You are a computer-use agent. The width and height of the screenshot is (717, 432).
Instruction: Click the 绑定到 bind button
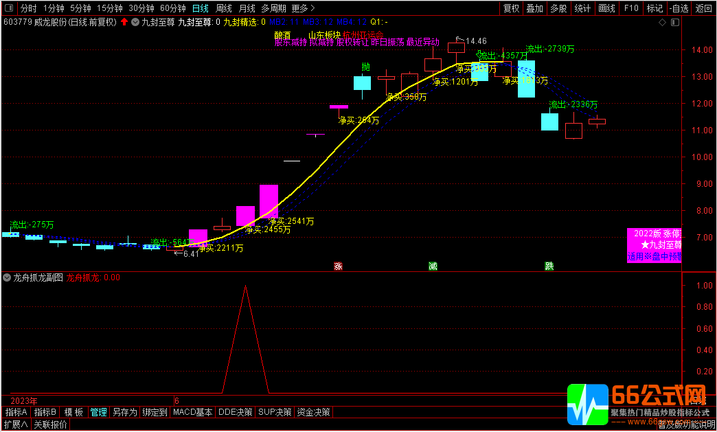tap(155, 412)
